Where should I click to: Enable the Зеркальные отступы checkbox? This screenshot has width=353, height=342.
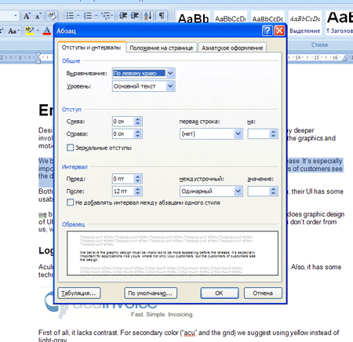[x=70, y=147]
